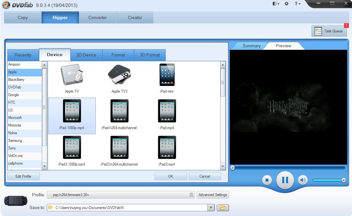Mute the preview audio
Viewport: 352px width, 216px height.
pyautogui.click(x=303, y=180)
